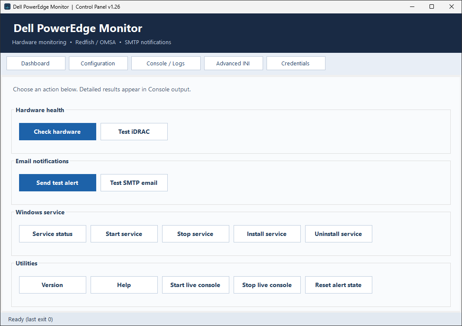This screenshot has height=326, width=462.
Task: Check the Service status
Action: [52, 234]
